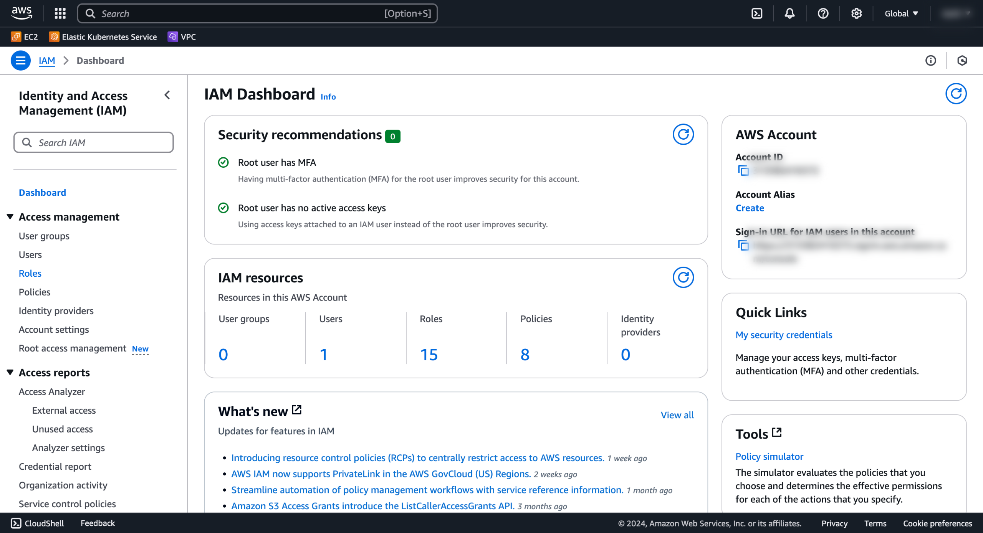Open the Global region dropdown
This screenshot has height=533, width=983.
point(901,13)
